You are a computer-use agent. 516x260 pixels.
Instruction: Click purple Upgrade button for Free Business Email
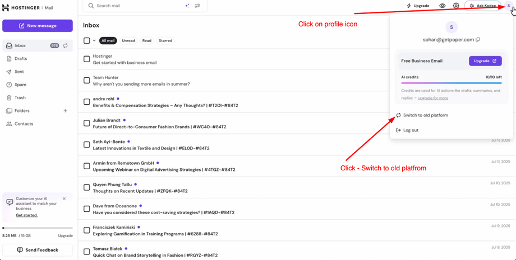[x=485, y=61]
